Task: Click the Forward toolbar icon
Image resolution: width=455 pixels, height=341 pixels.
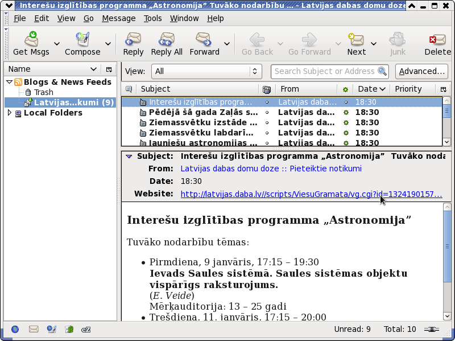Action: point(204,39)
